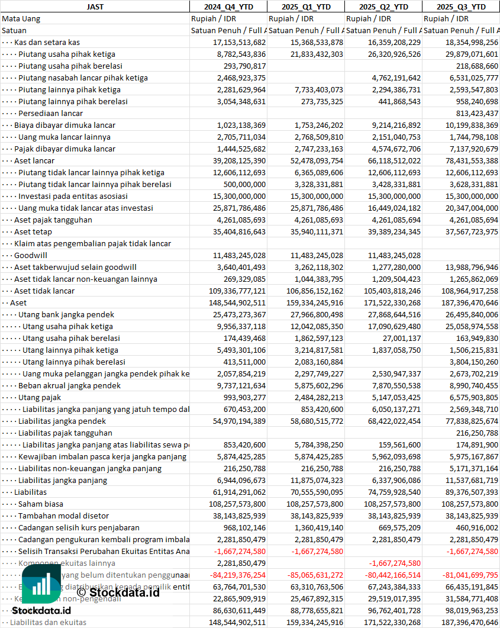Click red value -81,041,699,795
The width and height of the screenshot is (500, 628).
[470, 575]
